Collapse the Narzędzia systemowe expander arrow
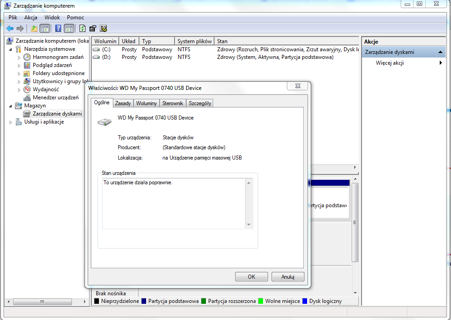 click(11, 49)
